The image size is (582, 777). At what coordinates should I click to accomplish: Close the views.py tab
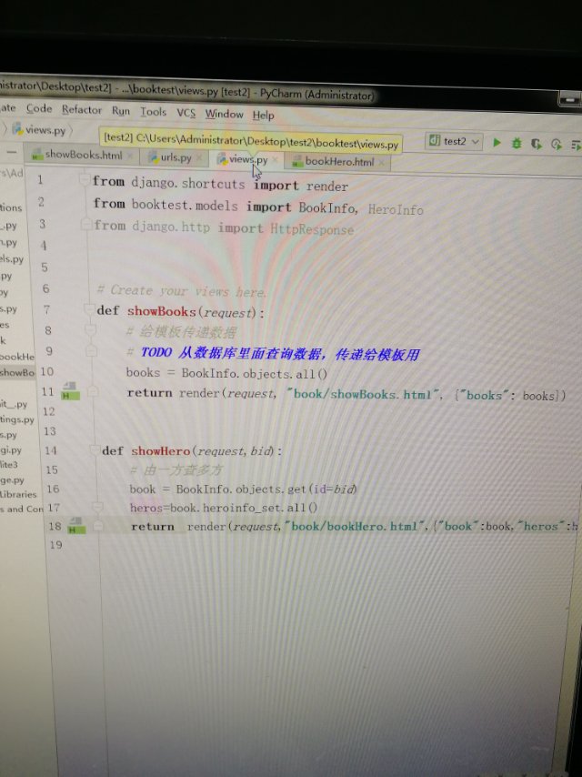pos(276,160)
